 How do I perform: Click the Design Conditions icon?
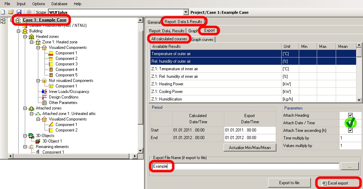(44, 97)
